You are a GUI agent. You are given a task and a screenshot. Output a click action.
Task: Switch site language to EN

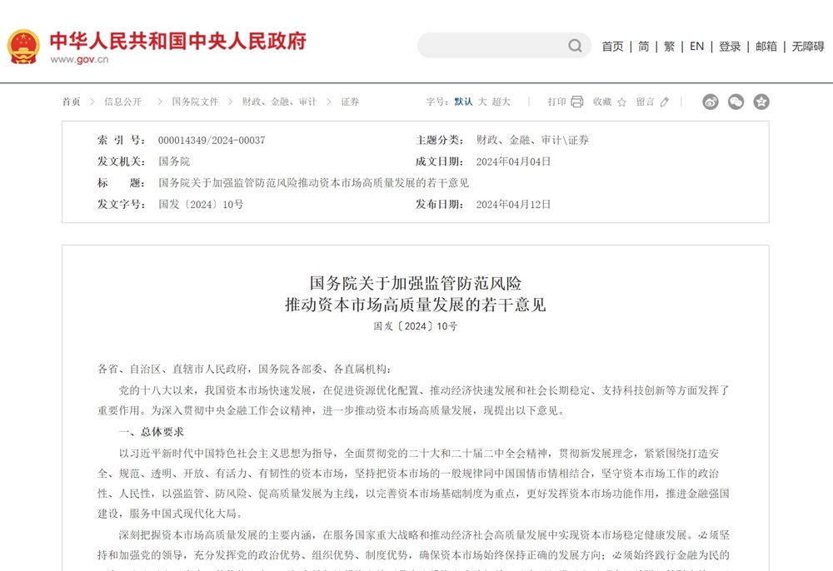pyautogui.click(x=696, y=47)
